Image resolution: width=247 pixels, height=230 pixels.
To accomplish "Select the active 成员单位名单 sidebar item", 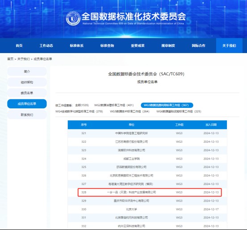I will [27, 104].
